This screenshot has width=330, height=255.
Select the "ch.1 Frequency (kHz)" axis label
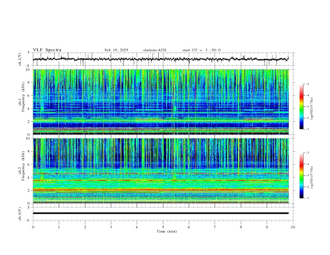pos(22,96)
